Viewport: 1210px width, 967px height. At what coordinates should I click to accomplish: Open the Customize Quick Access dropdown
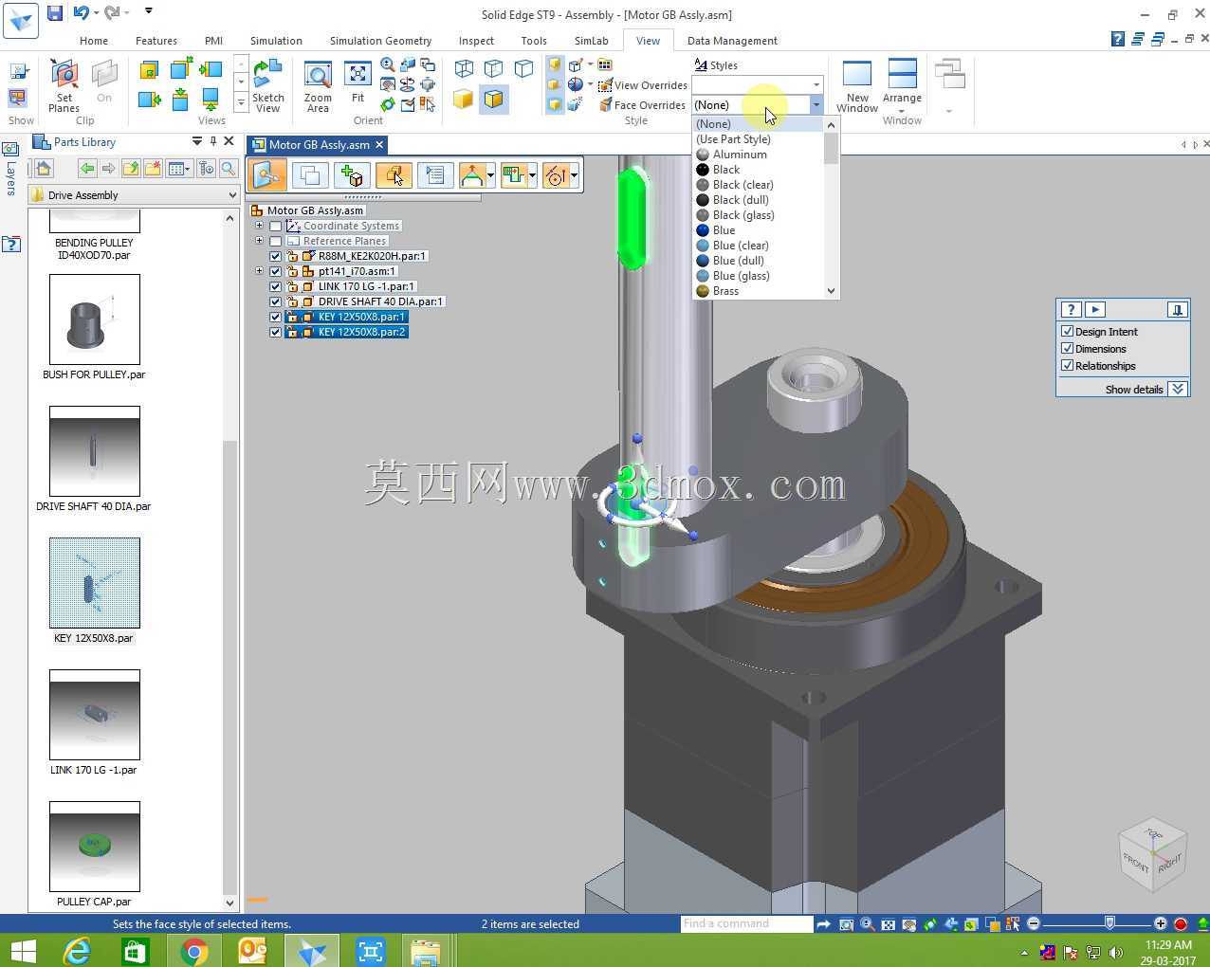[x=149, y=11]
